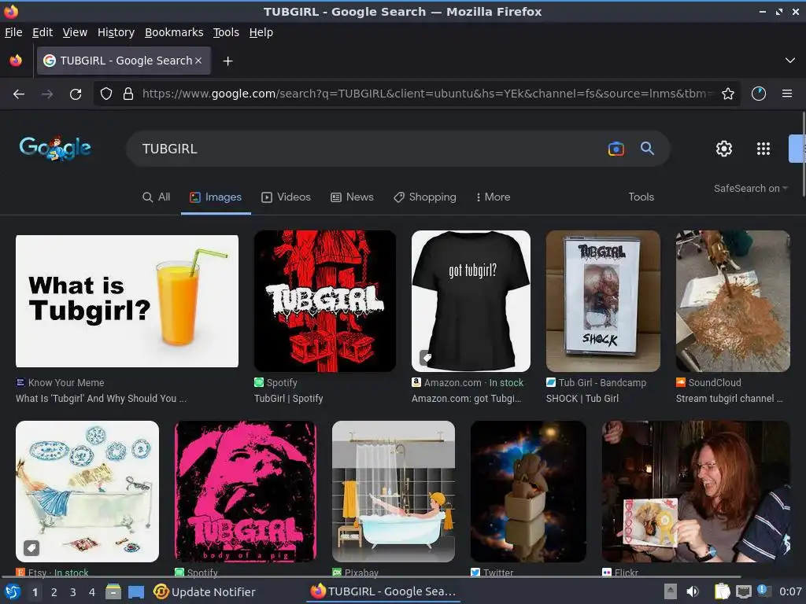Open the pink 'body of a pig' artwork
806x604 pixels.
246,492
